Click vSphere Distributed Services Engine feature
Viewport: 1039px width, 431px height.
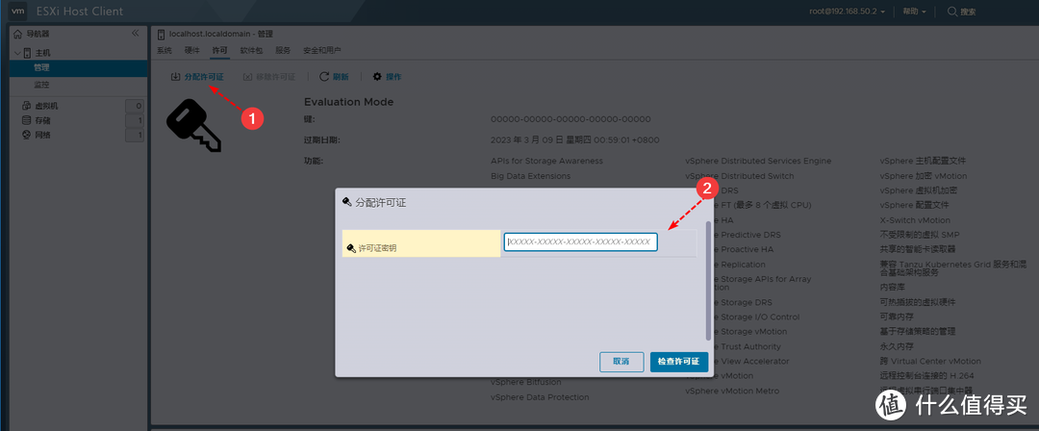(758, 161)
